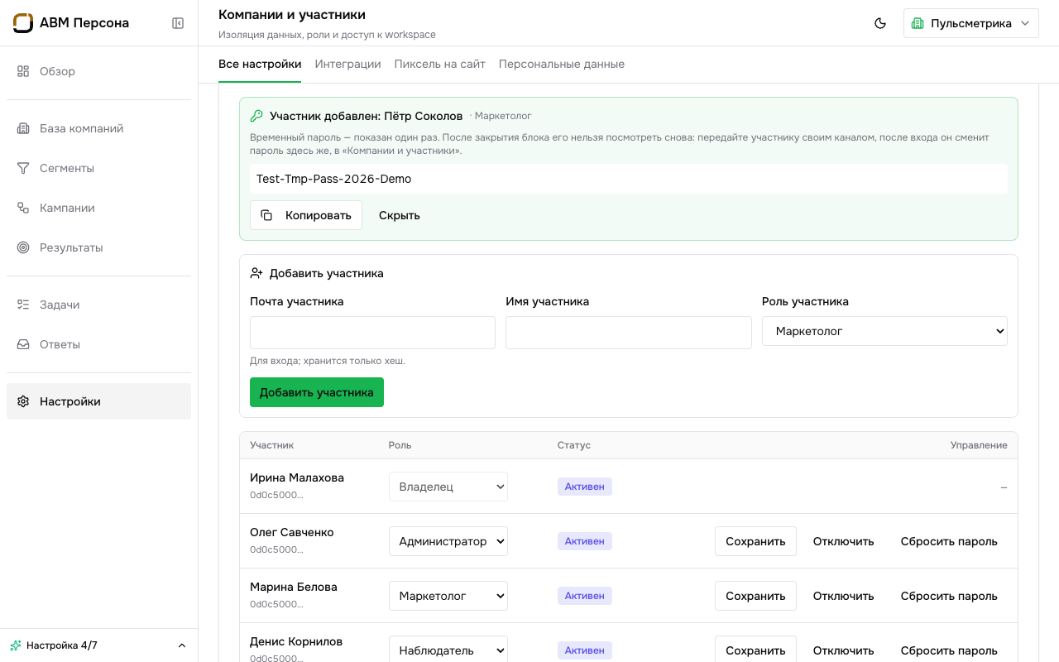
Task: Focus the Почта участника input field
Action: 372,333
